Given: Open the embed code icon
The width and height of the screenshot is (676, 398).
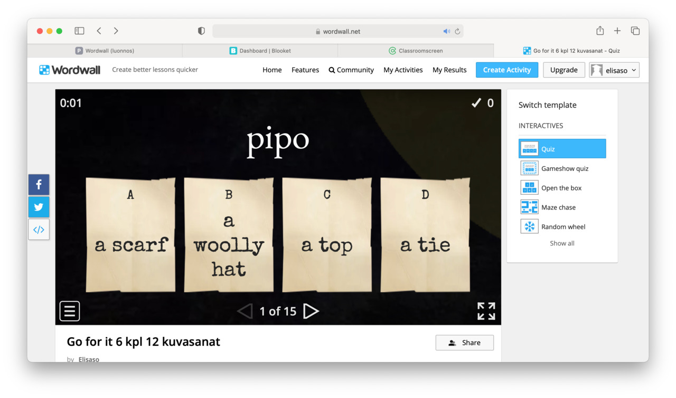Looking at the screenshot, I should click(39, 230).
